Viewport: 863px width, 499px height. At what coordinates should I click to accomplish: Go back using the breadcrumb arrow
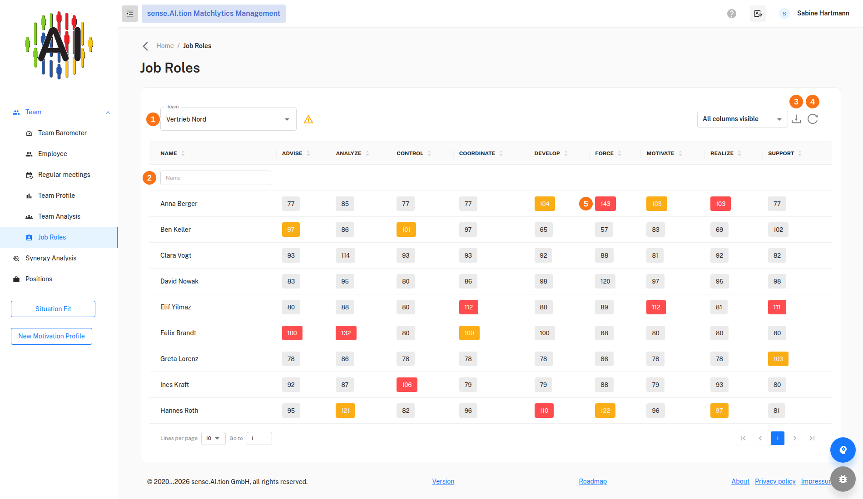(145, 46)
